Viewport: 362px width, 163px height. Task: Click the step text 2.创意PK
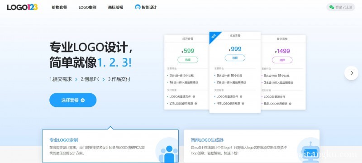click(90, 79)
